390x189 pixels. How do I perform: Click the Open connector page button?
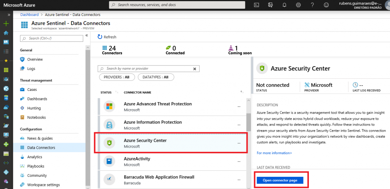click(x=280, y=180)
